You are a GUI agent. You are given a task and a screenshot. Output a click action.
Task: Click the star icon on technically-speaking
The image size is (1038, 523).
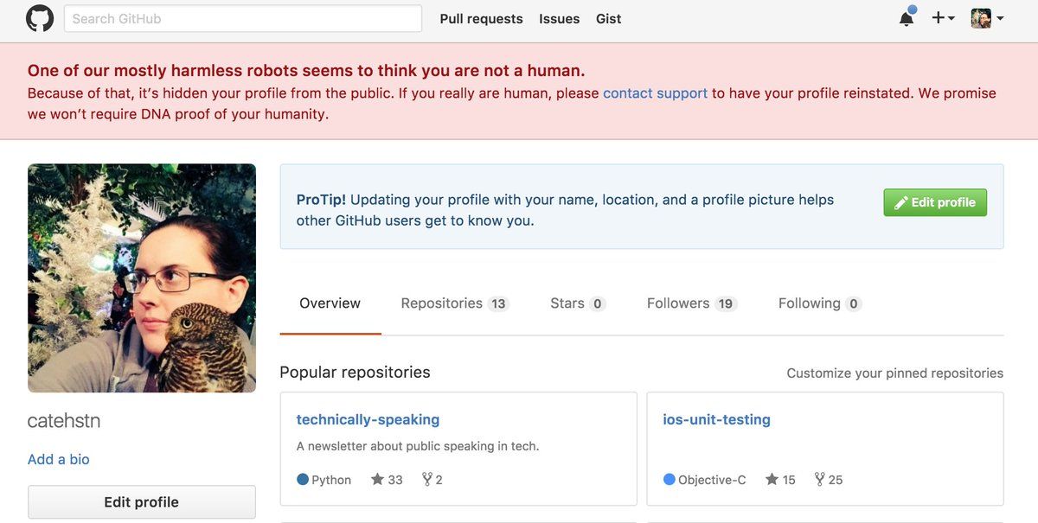[x=377, y=480]
